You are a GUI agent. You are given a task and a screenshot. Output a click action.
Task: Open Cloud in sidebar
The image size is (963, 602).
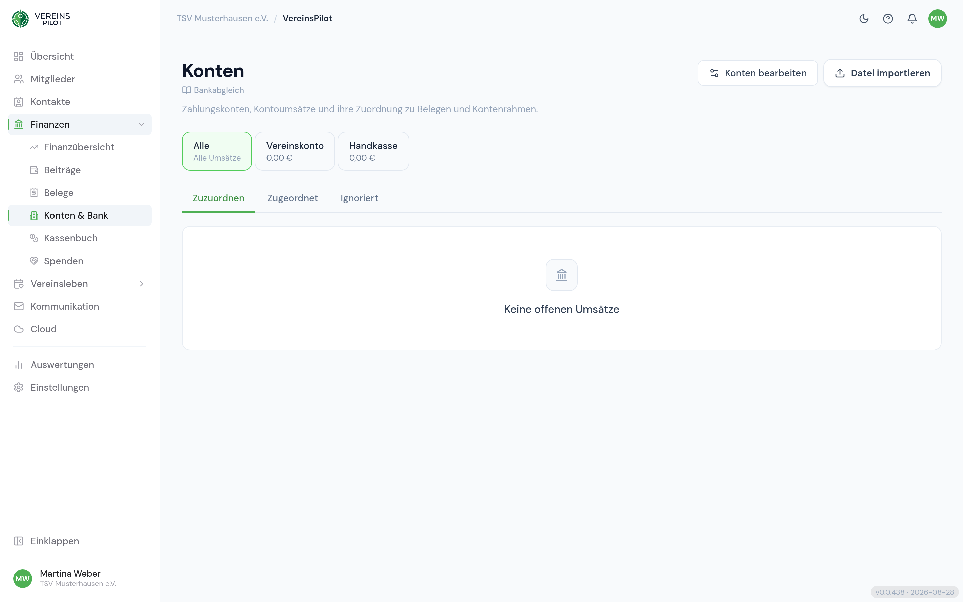pyautogui.click(x=80, y=329)
